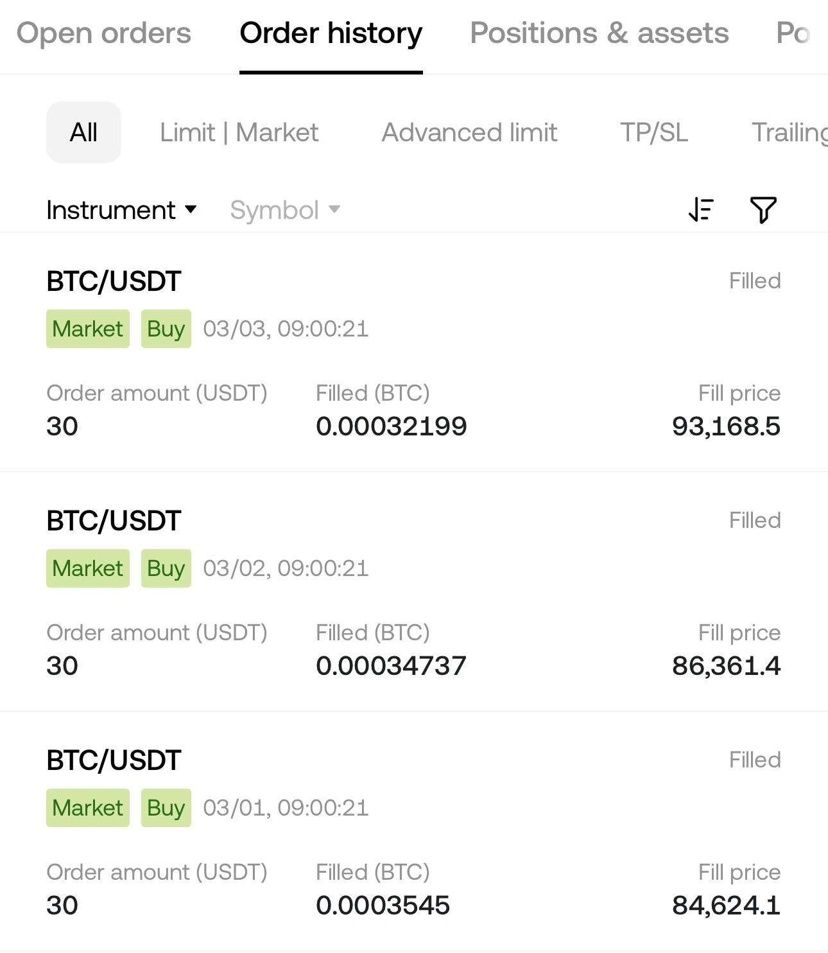Expand the Symbol dropdown

click(285, 210)
